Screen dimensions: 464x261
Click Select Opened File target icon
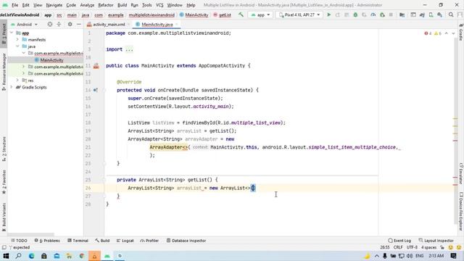tap(50, 24)
